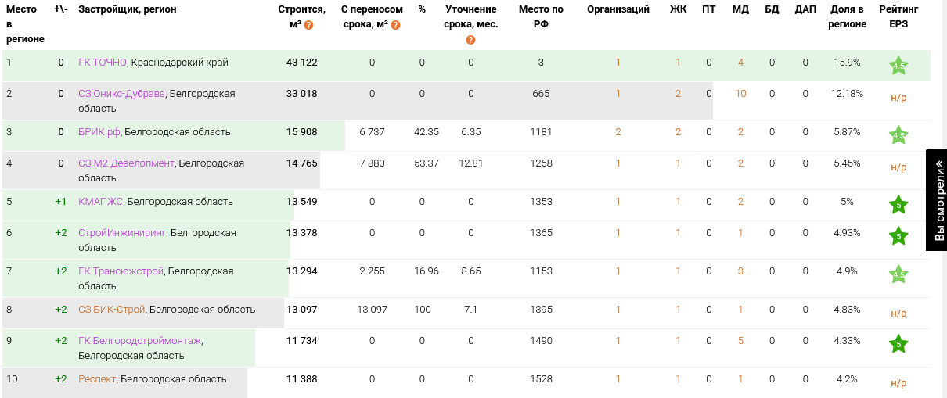Click the help icon beside "С переносом срока, м²"

396,25
